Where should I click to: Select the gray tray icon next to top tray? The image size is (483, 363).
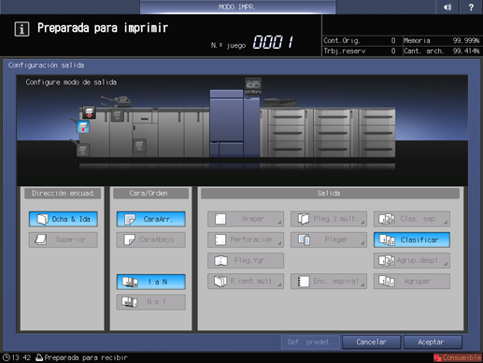click(x=118, y=115)
